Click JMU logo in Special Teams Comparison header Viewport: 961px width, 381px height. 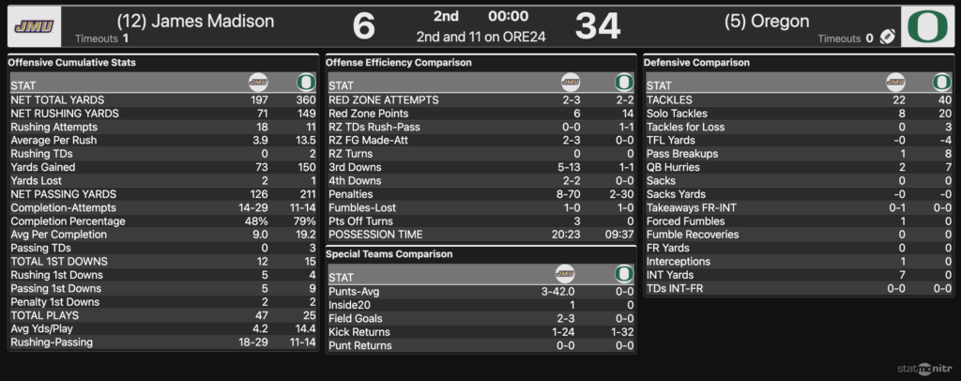tap(566, 274)
